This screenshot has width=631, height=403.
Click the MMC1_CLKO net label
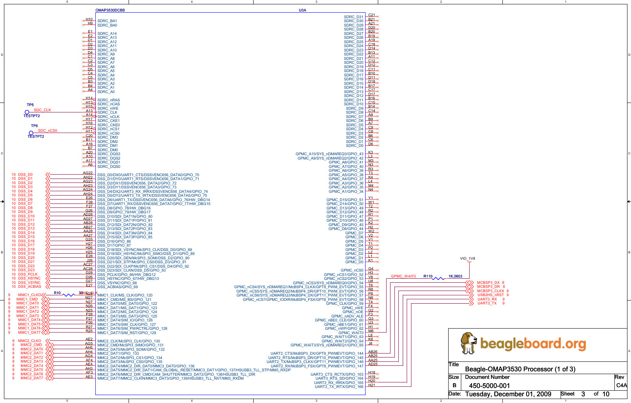click(29, 295)
